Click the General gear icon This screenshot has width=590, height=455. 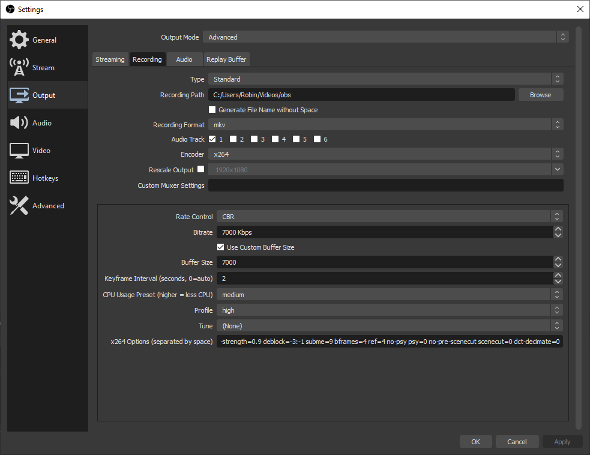pyautogui.click(x=19, y=40)
